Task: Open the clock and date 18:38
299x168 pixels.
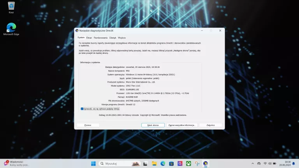Action: coord(285,163)
